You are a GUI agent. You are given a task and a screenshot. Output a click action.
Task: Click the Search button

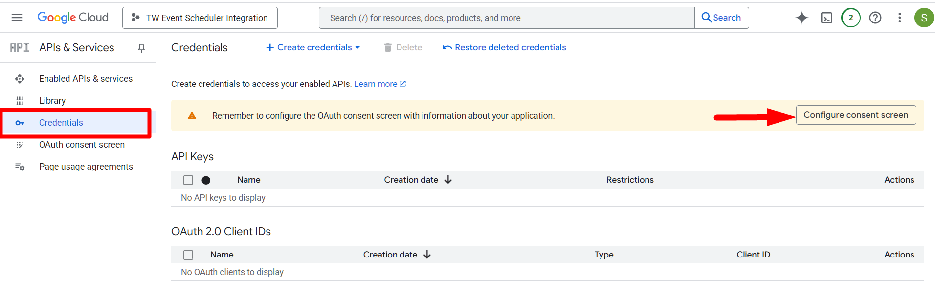click(721, 18)
